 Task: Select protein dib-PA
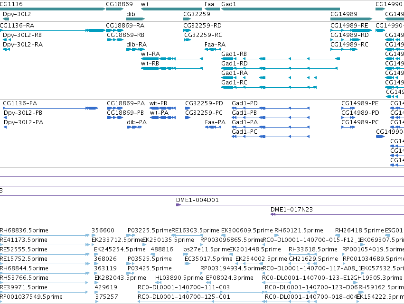pyautogui.click(x=134, y=127)
